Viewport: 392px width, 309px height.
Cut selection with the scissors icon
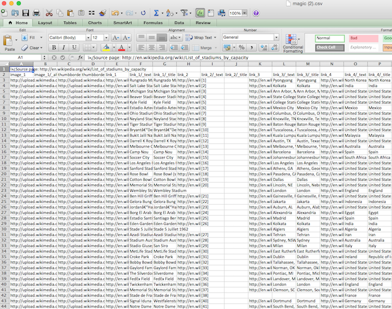[49, 13]
